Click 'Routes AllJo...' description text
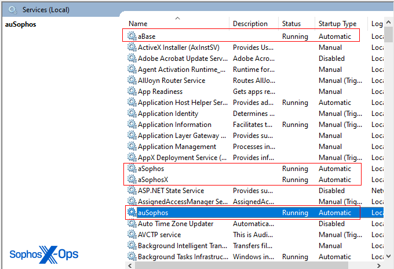 pos(254,81)
